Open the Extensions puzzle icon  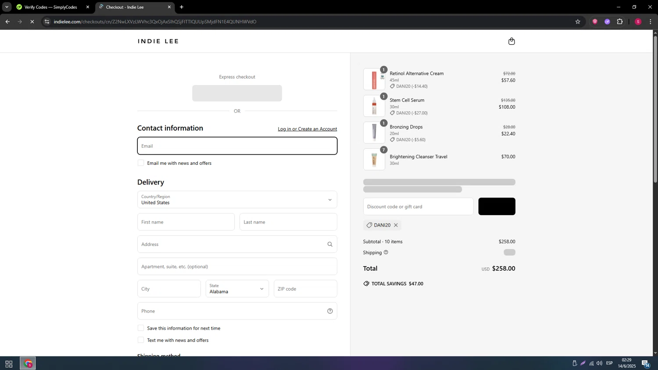coord(620,21)
